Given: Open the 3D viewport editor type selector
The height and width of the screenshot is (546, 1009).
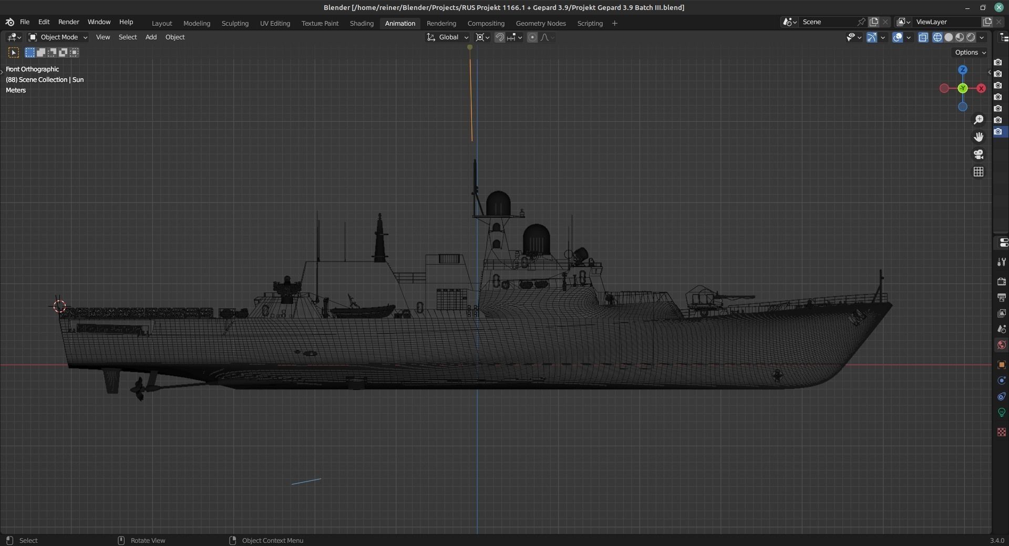Looking at the screenshot, I should coord(14,37).
